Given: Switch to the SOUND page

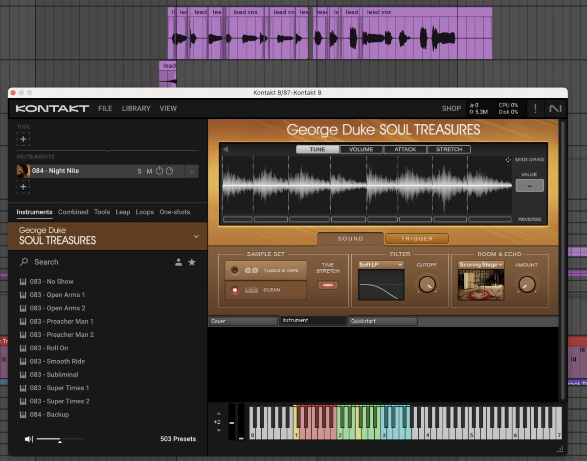Looking at the screenshot, I should 351,239.
